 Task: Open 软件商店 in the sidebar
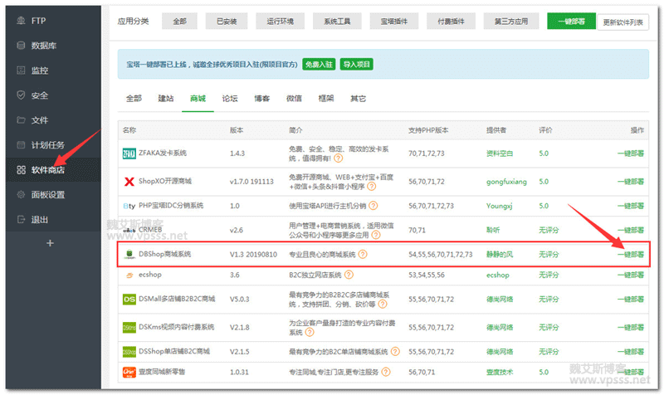coord(48,170)
